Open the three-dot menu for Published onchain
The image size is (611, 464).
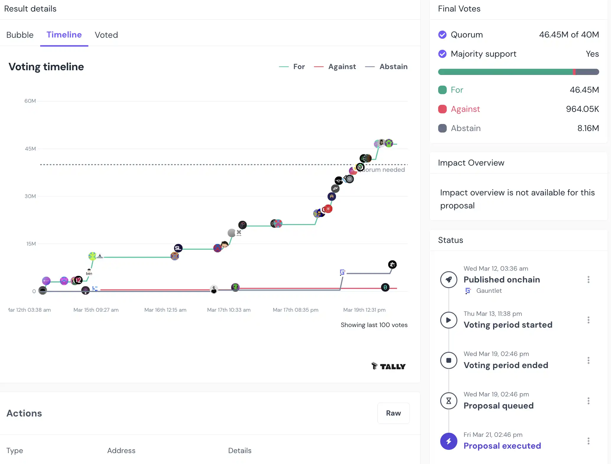coord(588,280)
